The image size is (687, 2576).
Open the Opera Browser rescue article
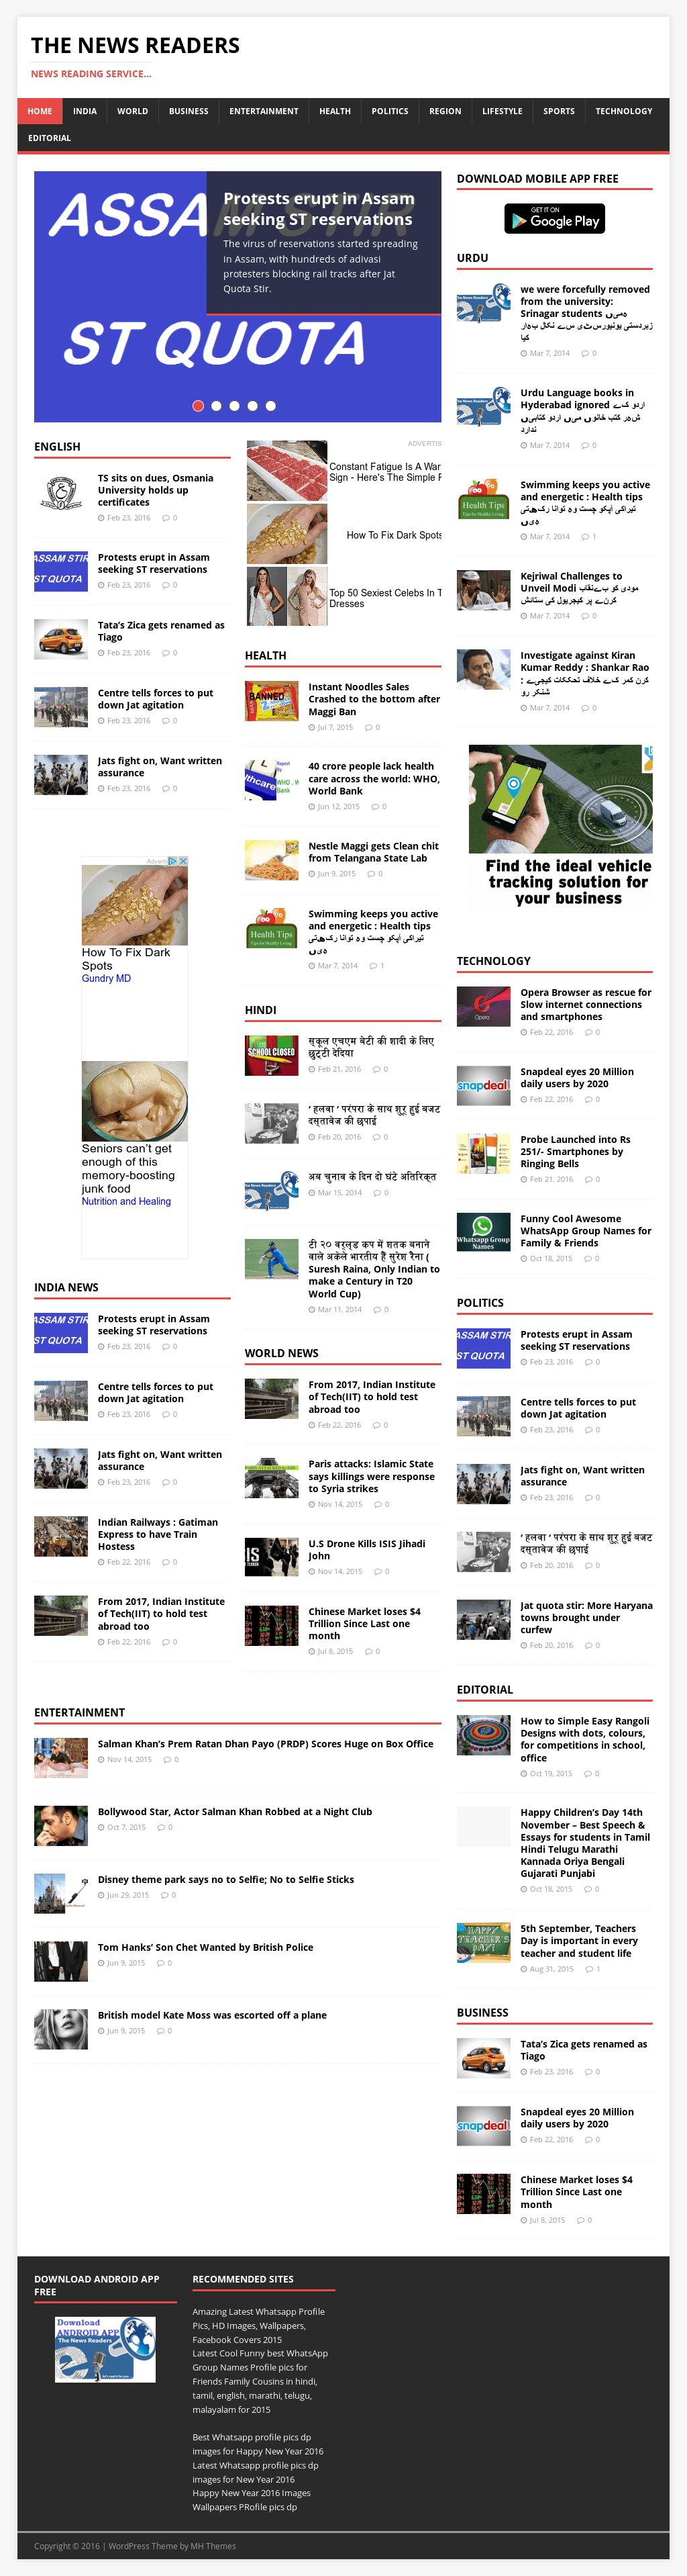tap(585, 1004)
